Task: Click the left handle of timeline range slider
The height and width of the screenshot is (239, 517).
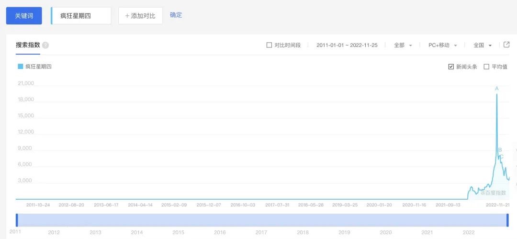Action: pos(17,220)
